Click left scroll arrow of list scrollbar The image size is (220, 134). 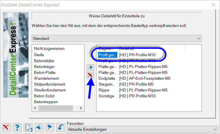35,108
